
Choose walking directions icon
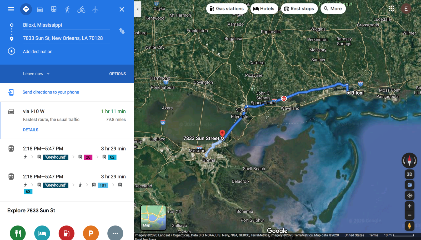(67, 9)
